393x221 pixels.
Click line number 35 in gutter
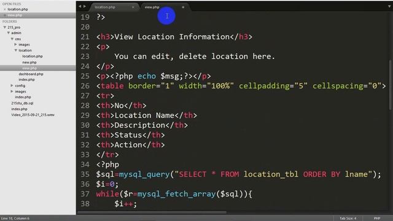click(85, 174)
